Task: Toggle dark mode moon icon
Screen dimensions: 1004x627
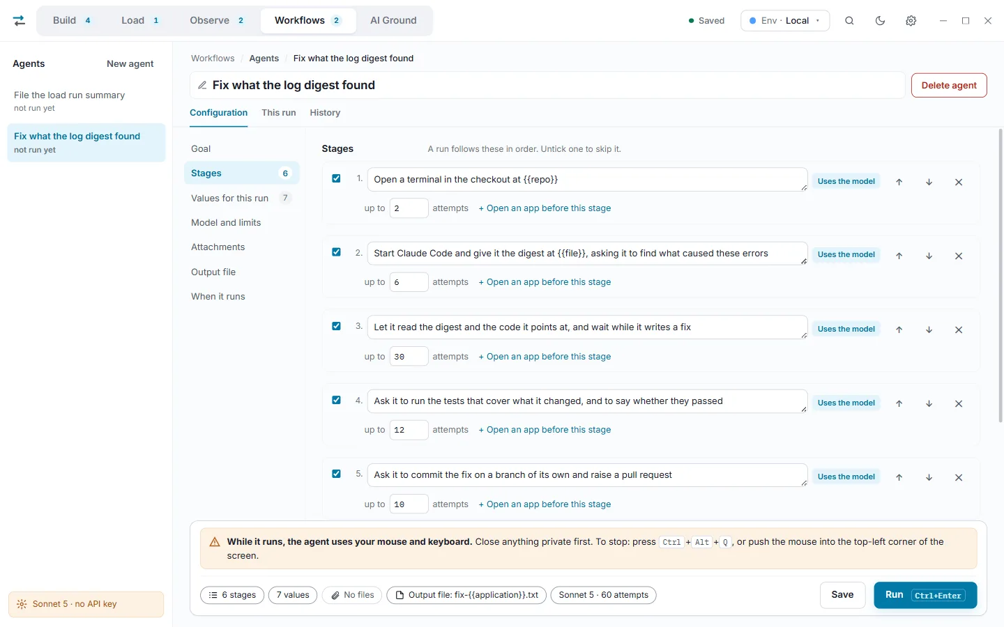Action: coord(880,21)
